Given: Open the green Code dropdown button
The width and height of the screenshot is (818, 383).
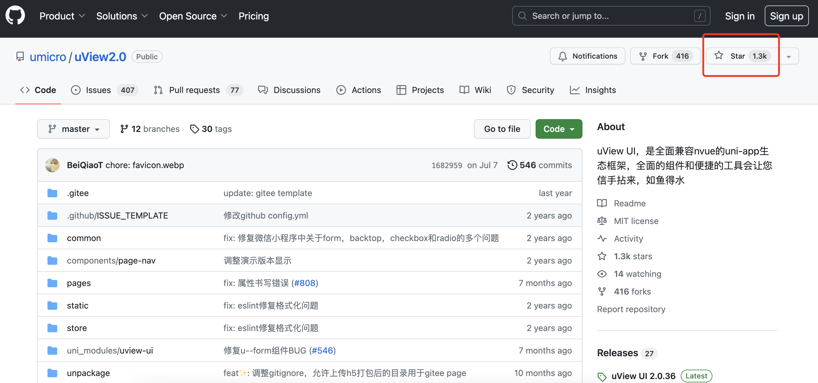Looking at the screenshot, I should pos(558,129).
